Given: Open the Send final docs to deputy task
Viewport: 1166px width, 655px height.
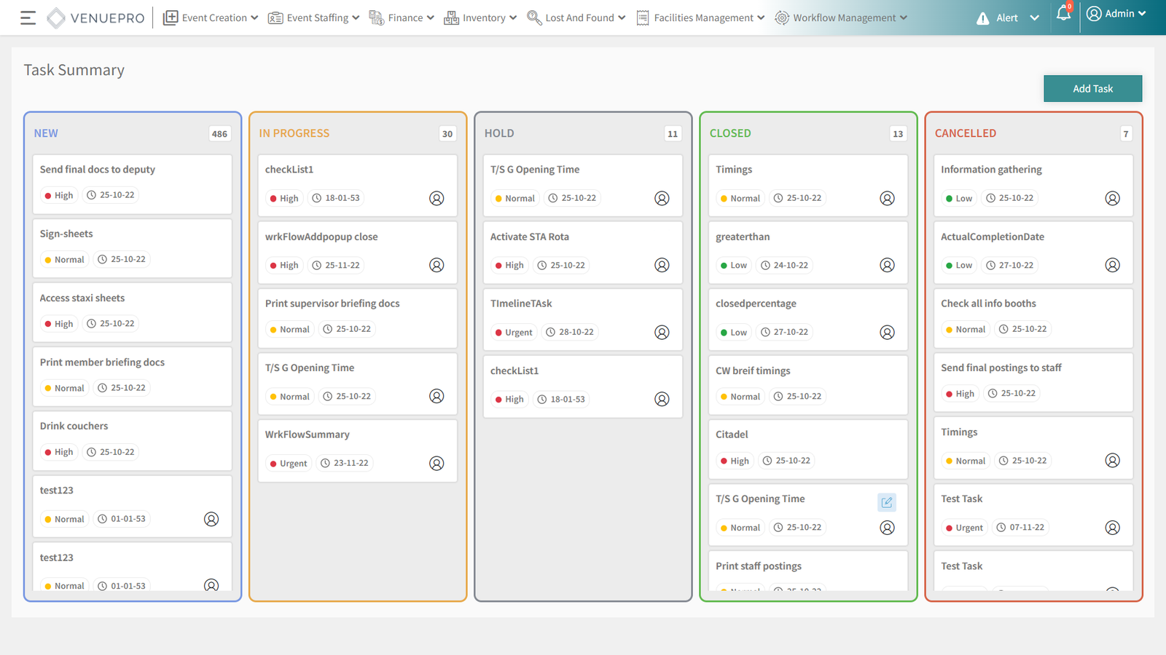Looking at the screenshot, I should pos(98,170).
